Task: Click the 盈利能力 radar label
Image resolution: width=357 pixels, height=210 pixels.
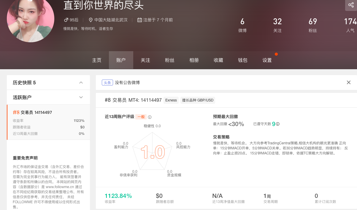Action: click(121, 147)
